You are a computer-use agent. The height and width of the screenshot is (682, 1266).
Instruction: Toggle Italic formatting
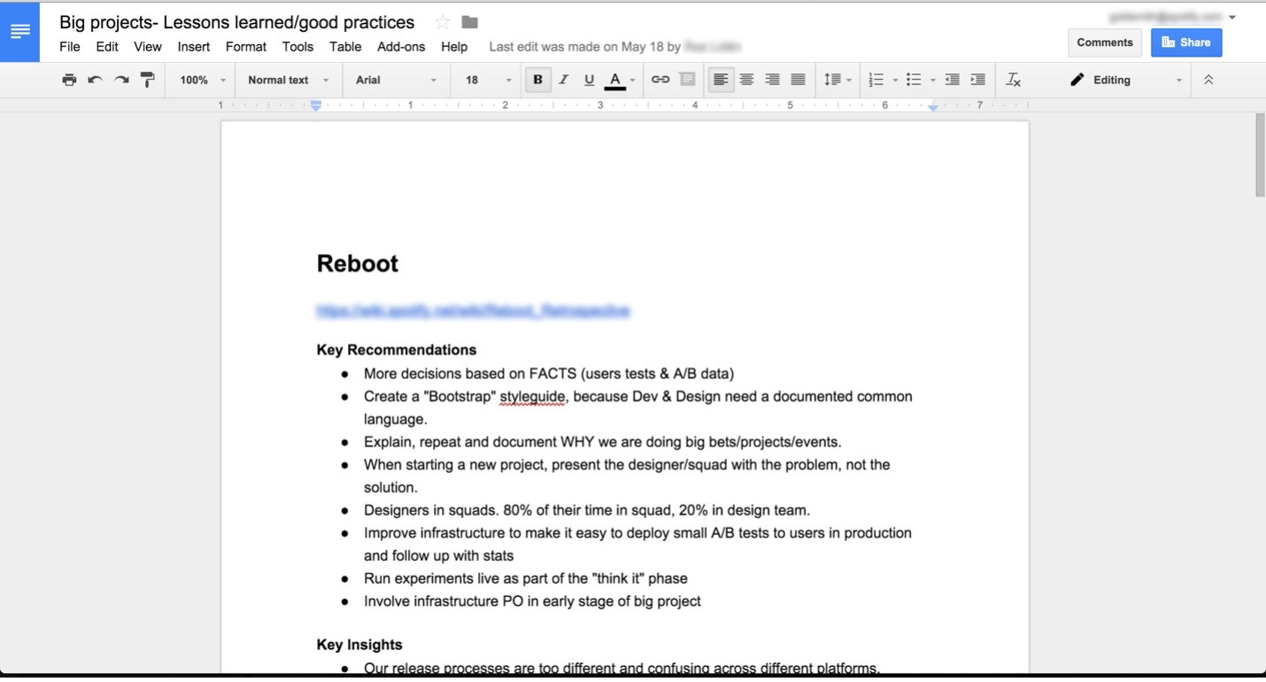[x=563, y=80]
